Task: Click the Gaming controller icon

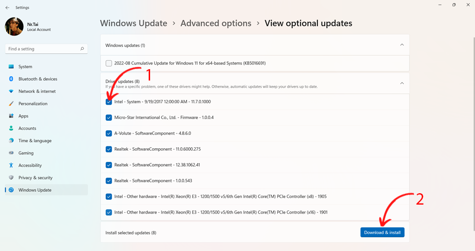Action: pyautogui.click(x=11, y=153)
